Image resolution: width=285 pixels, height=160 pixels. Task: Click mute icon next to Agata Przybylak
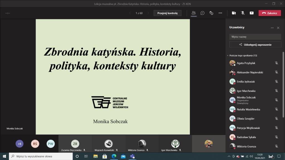276,63
